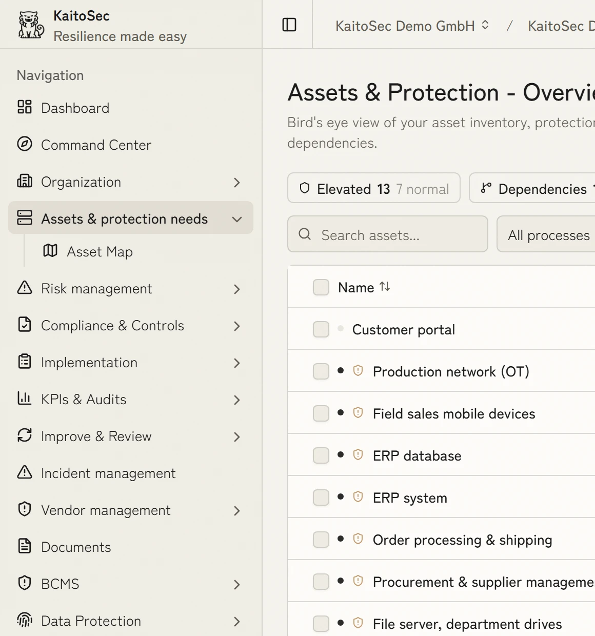Collapse Assets & protection needs chevron
This screenshot has height=636, width=595.
pyautogui.click(x=236, y=220)
